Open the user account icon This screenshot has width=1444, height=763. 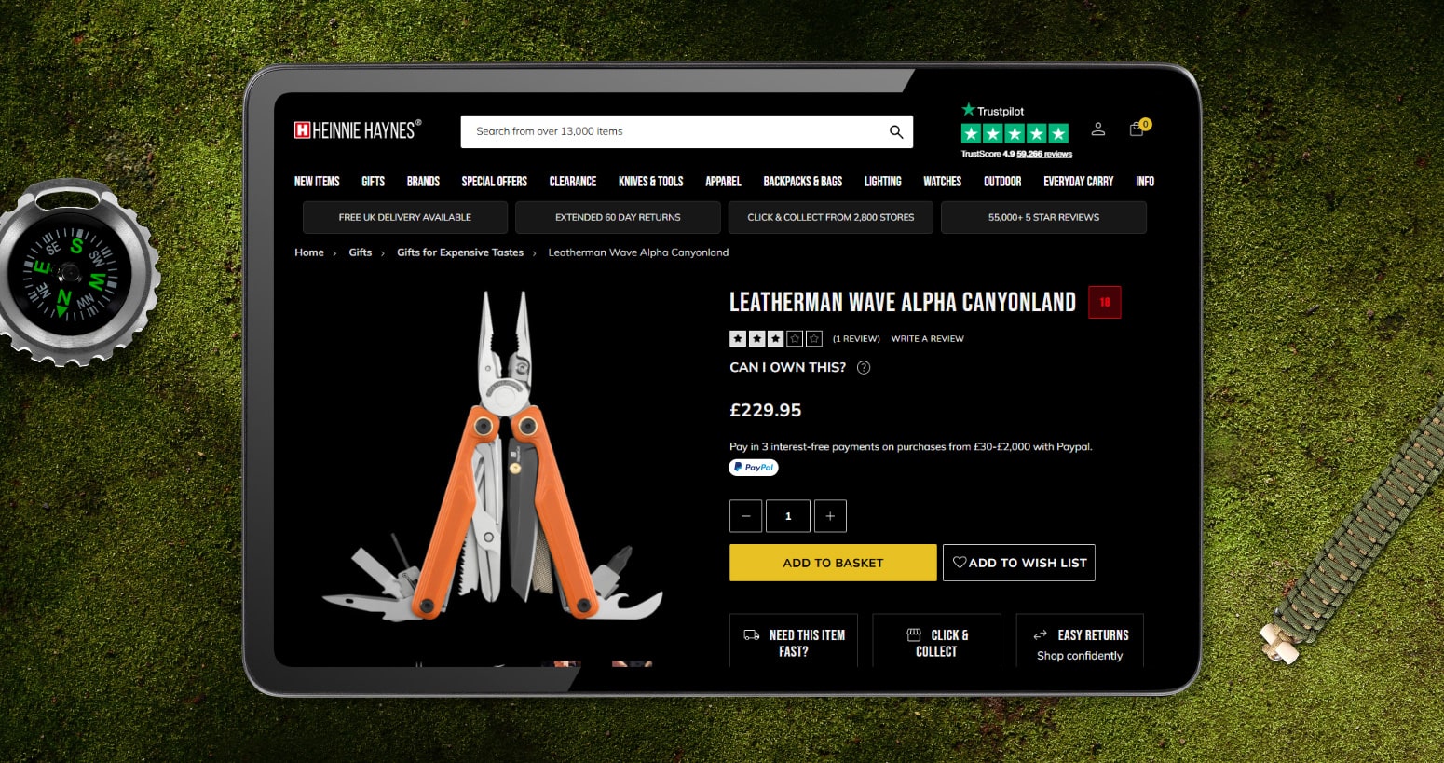click(x=1097, y=129)
